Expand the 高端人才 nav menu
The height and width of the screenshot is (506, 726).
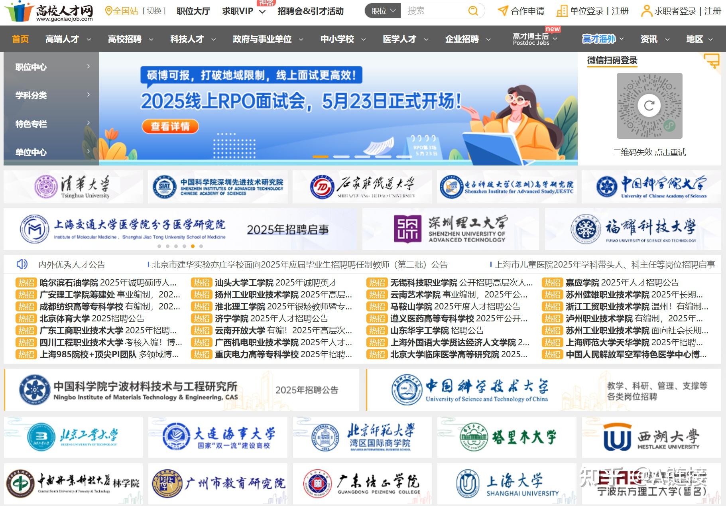(x=89, y=39)
